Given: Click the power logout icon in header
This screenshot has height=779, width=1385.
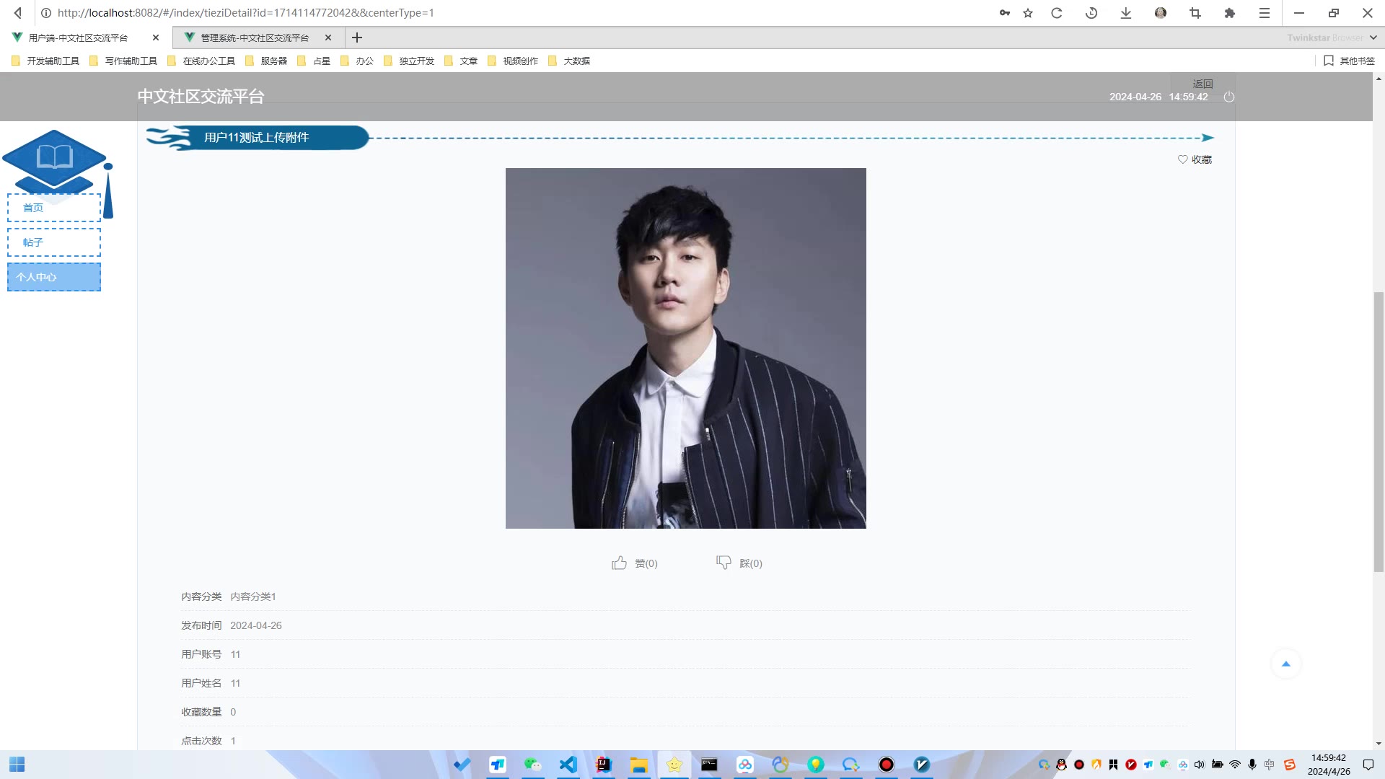Looking at the screenshot, I should click(1229, 97).
